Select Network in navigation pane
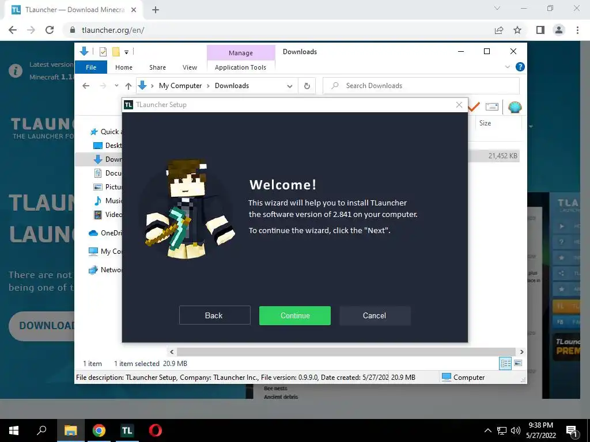 coord(105,270)
